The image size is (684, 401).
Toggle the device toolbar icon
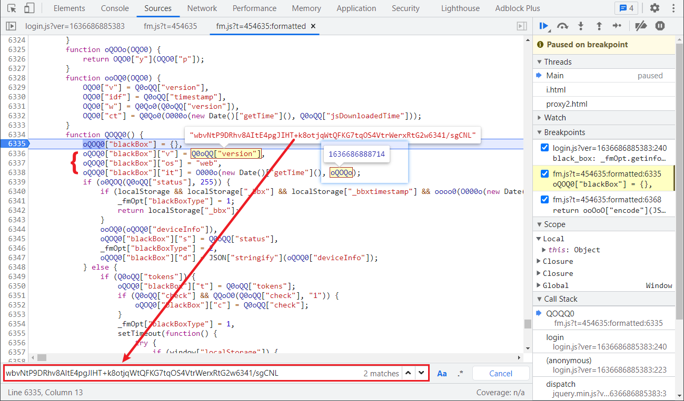29,8
